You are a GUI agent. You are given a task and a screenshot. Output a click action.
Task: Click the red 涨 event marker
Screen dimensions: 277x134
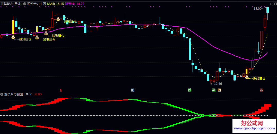pyautogui.click(x=261, y=90)
